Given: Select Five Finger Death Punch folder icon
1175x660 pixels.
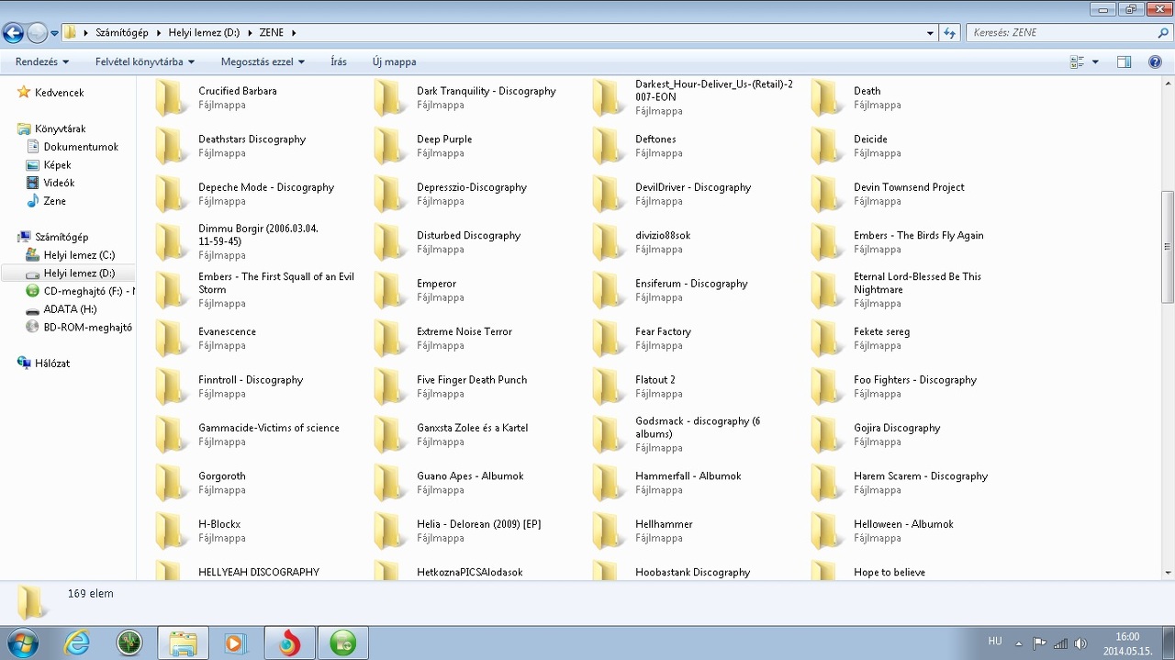Looking at the screenshot, I should click(x=390, y=386).
